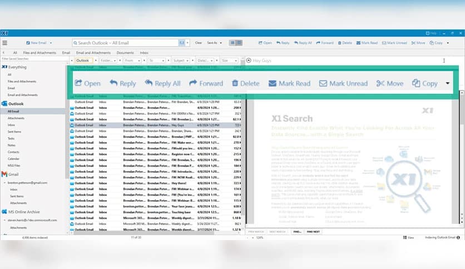Switch to the Inbox tab
The width and height of the screenshot is (465, 269).
point(144,53)
